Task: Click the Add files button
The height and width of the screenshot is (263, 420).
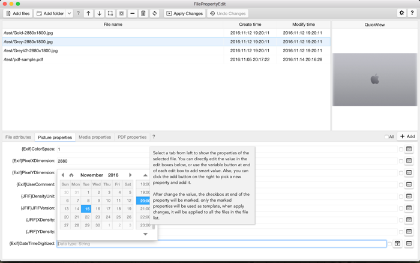Action: pos(17,13)
